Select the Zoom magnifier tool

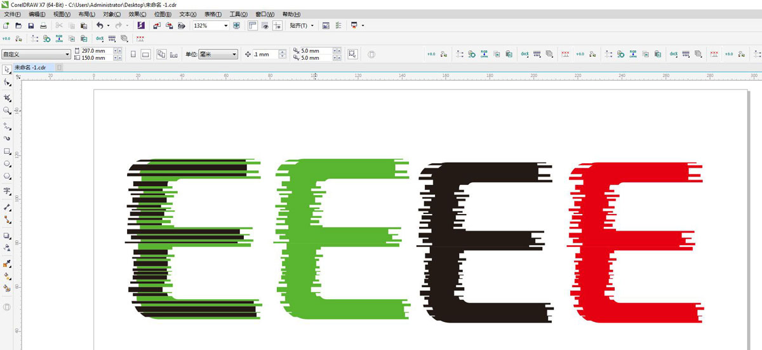[7, 110]
